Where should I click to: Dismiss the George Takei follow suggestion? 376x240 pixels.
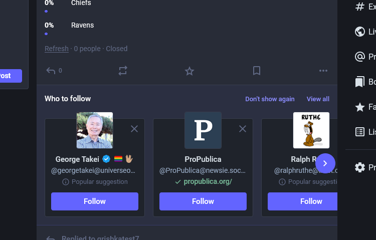(x=134, y=129)
